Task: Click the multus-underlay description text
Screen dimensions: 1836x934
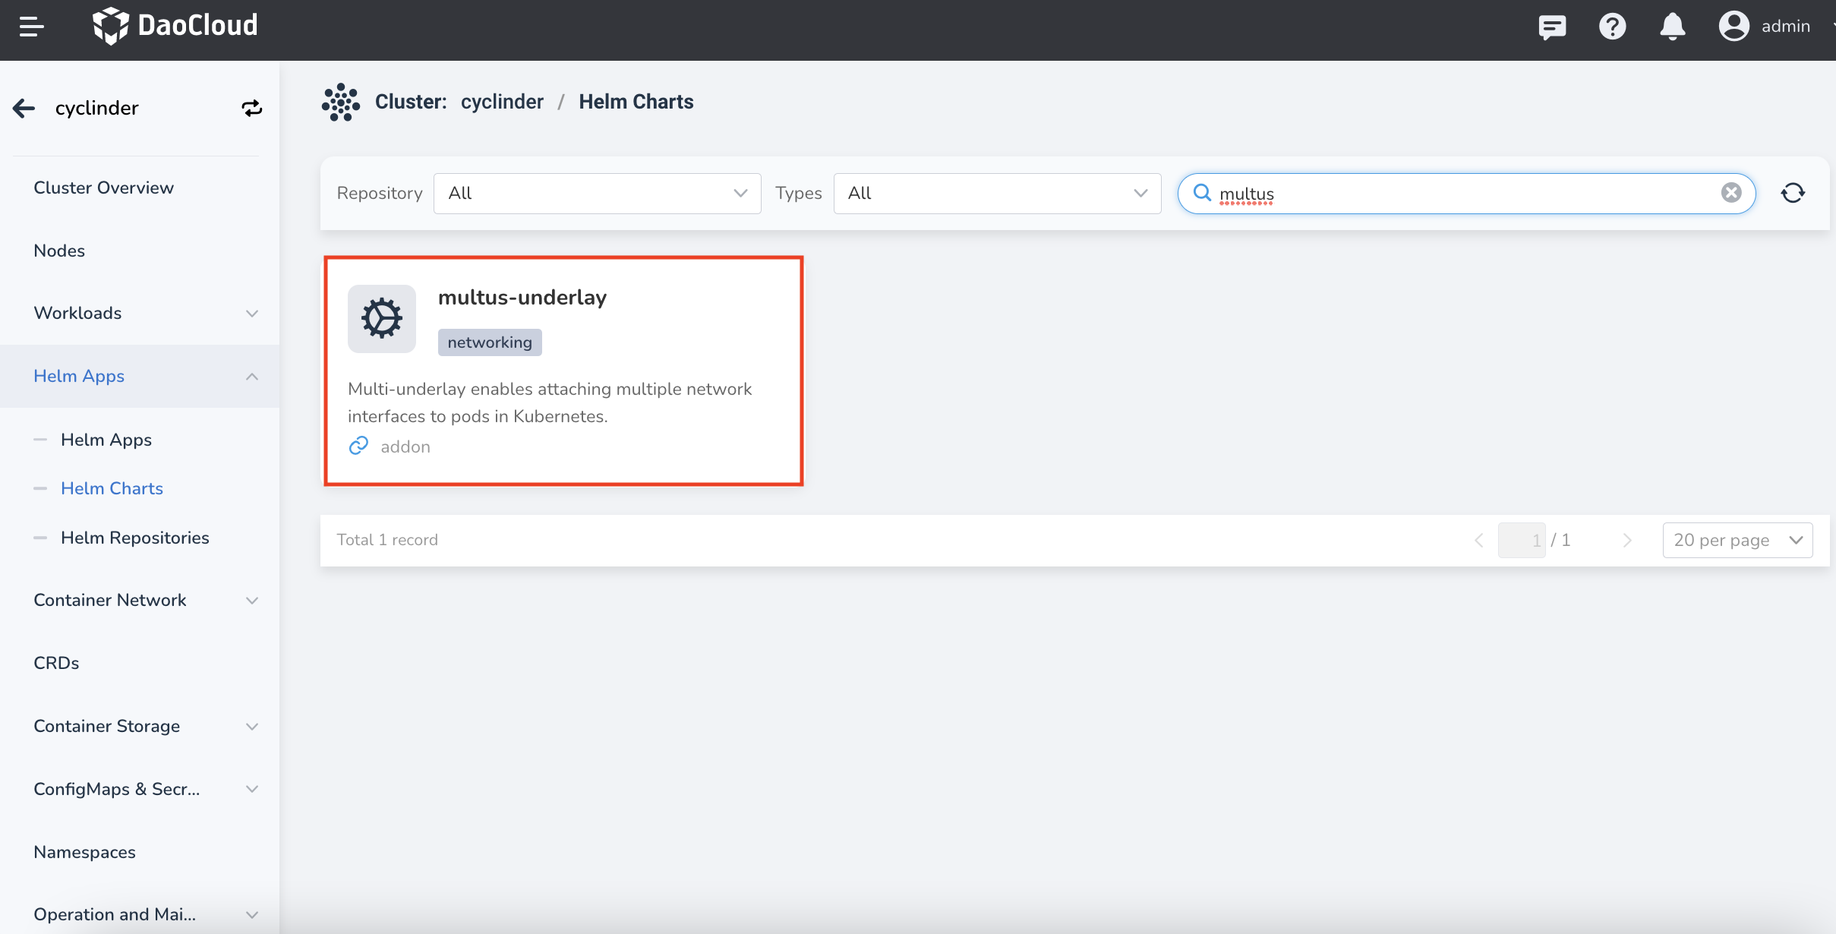Action: click(550, 402)
